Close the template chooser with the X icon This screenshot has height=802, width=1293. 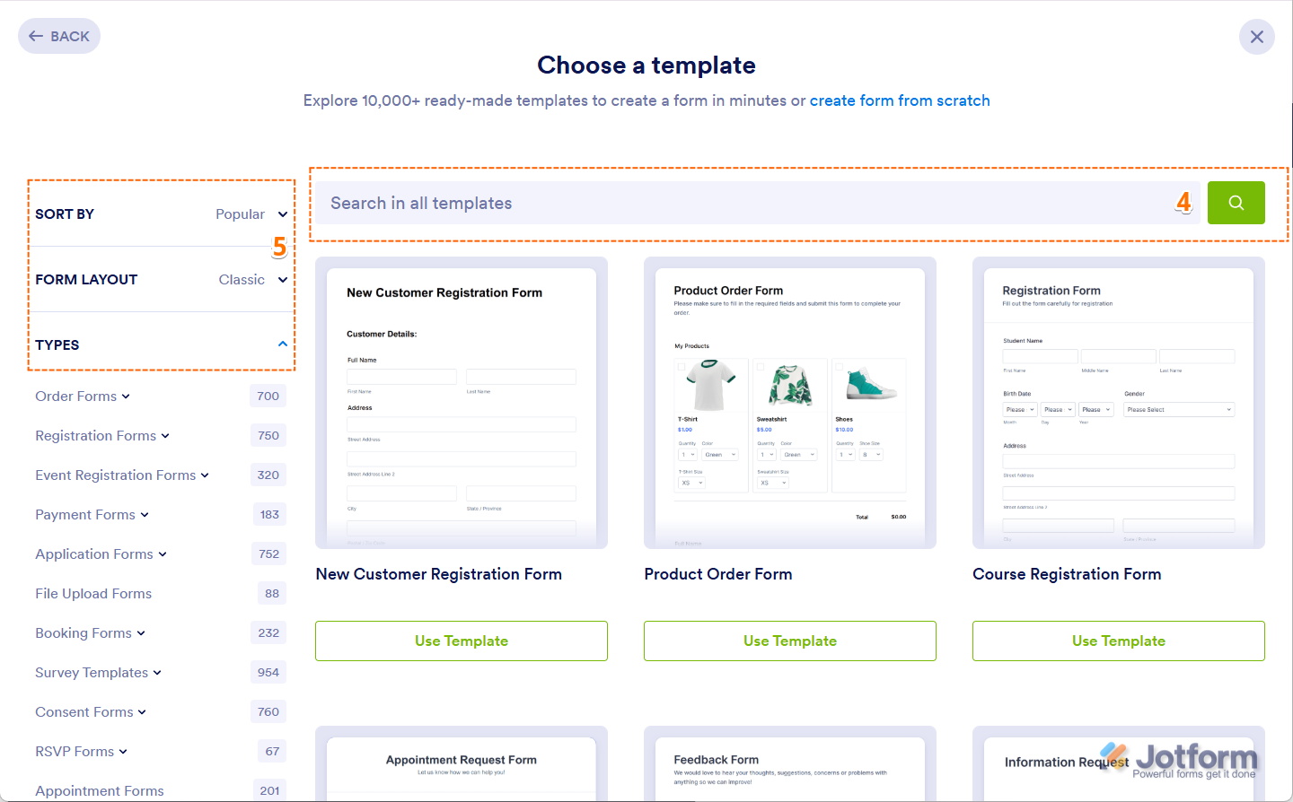[x=1256, y=37]
